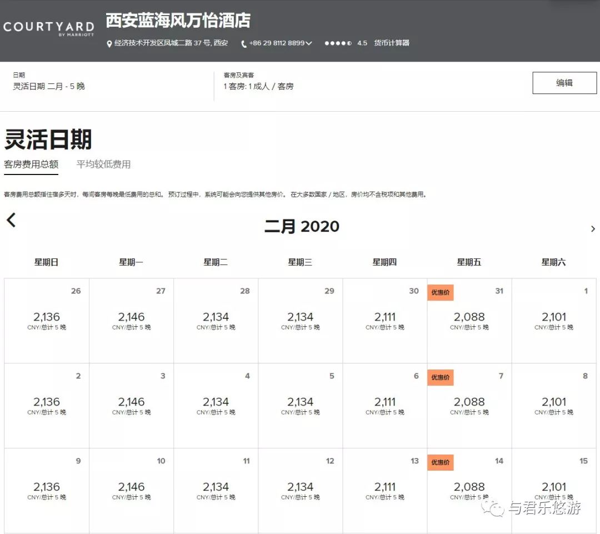600x534 pixels.
Task: Select date 5 priced 2,134
Action: (301, 406)
